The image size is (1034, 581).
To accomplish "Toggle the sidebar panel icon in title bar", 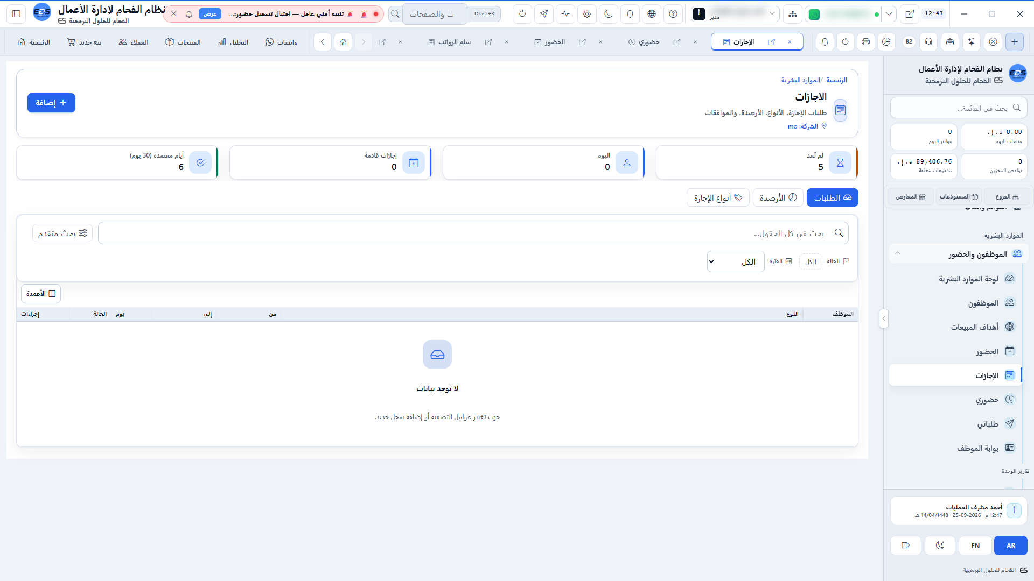I will coord(16,14).
